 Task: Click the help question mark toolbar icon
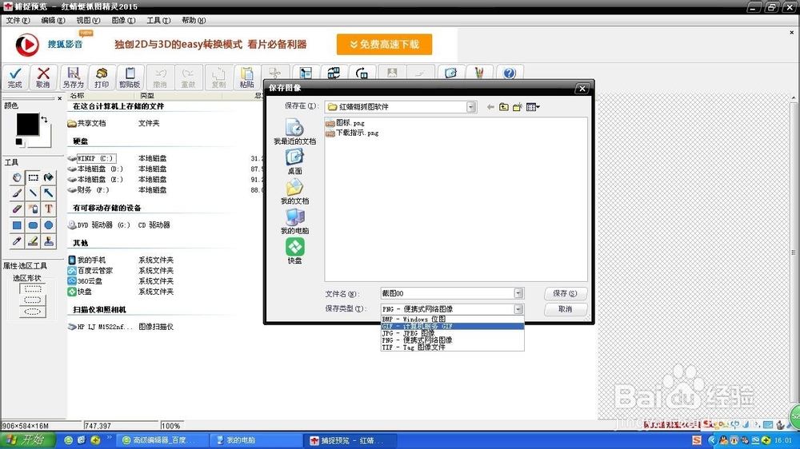coord(509,73)
